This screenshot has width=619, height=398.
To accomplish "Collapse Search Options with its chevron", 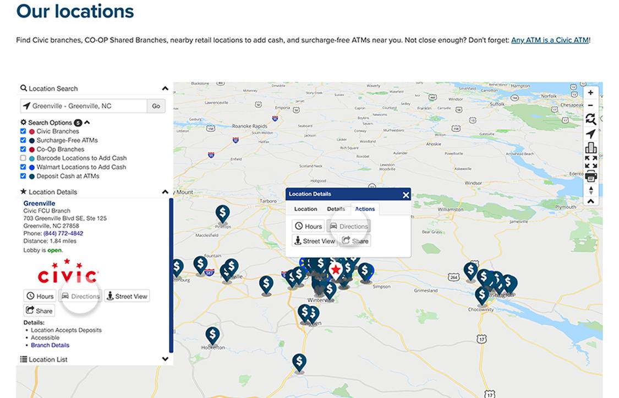I will [x=87, y=122].
